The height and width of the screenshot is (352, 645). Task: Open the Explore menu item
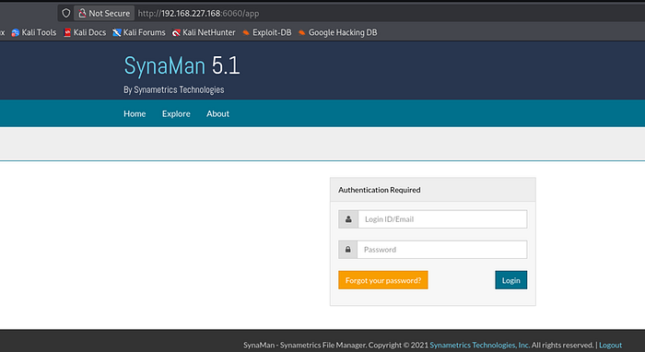pos(176,114)
